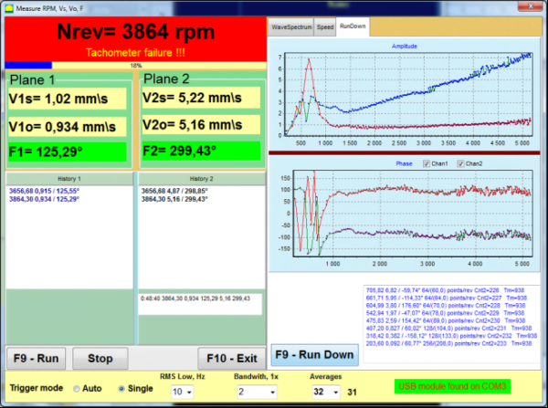Select Single trigger mode
Viewport: 548px width, 408px height.
coord(122,389)
